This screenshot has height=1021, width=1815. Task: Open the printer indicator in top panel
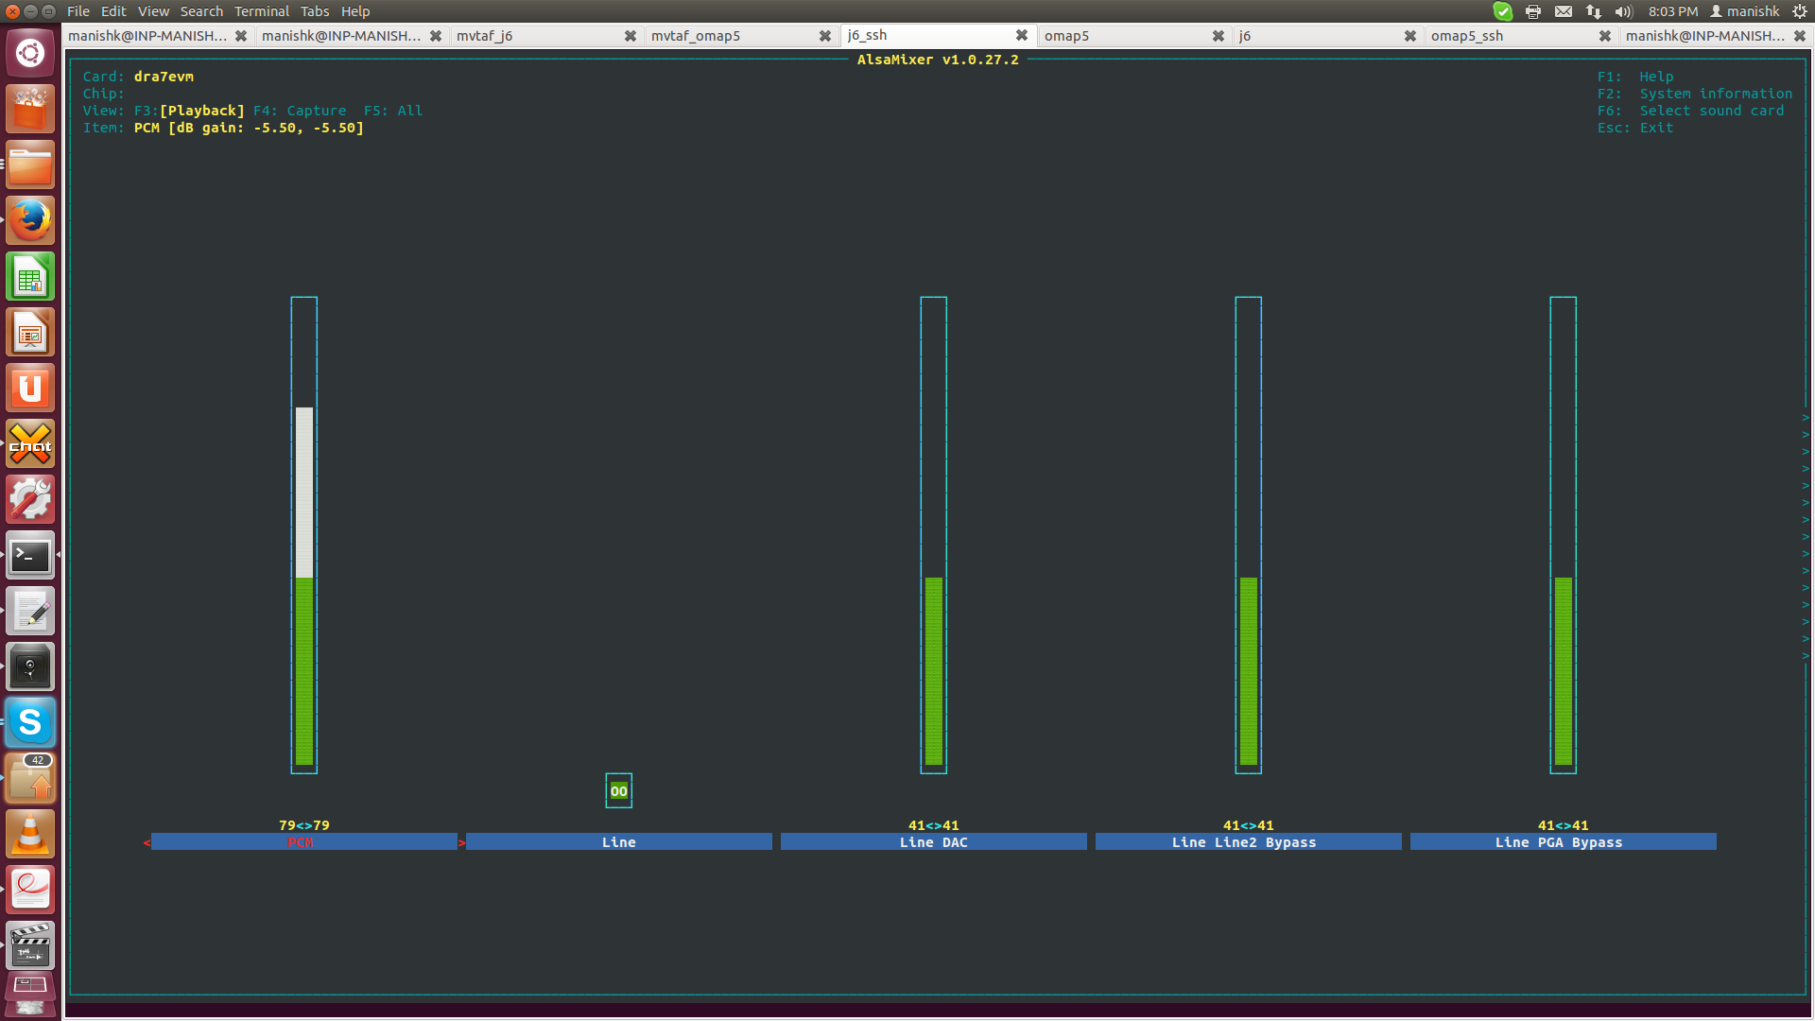[x=1533, y=11]
